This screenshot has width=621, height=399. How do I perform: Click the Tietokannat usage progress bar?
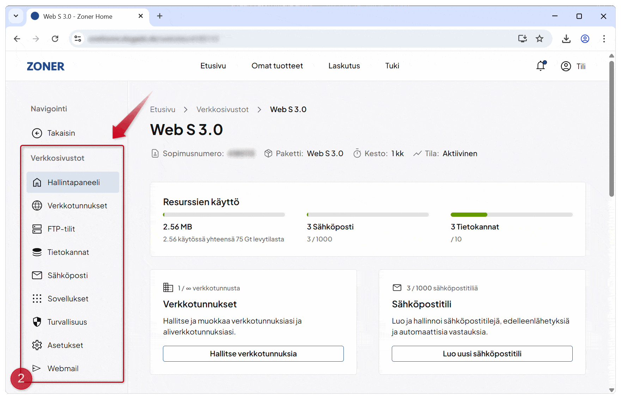coord(511,215)
